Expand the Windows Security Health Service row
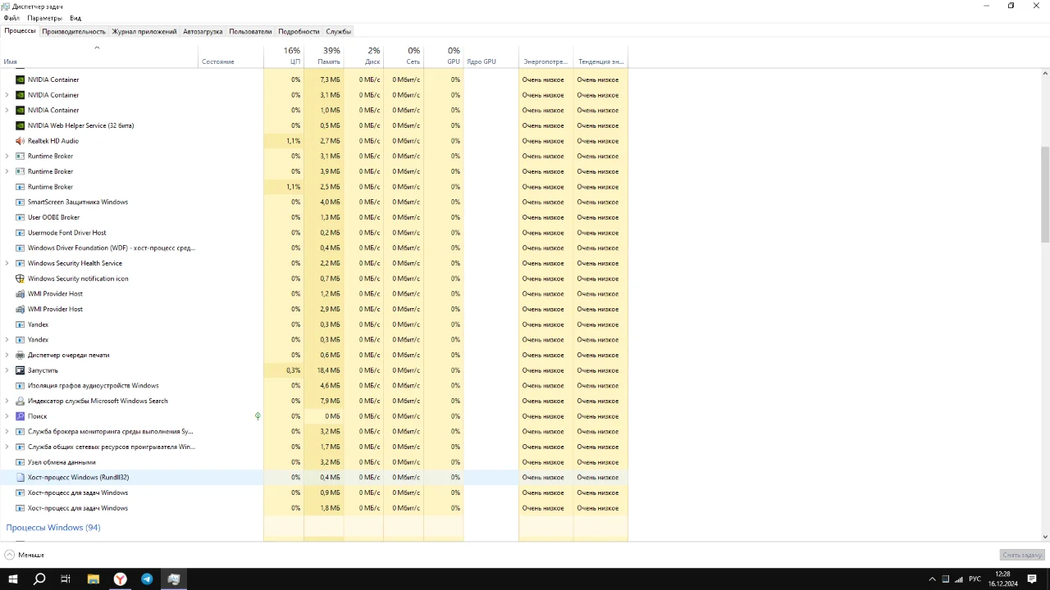The height and width of the screenshot is (590, 1050). (7, 263)
